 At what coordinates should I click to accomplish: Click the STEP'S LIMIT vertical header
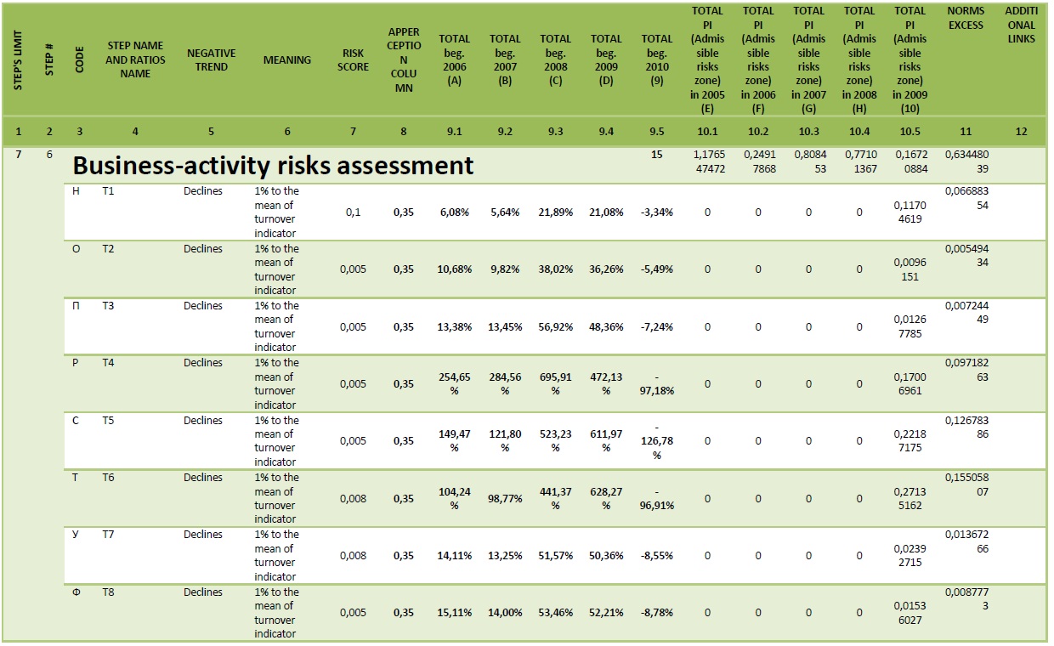[x=18, y=60]
